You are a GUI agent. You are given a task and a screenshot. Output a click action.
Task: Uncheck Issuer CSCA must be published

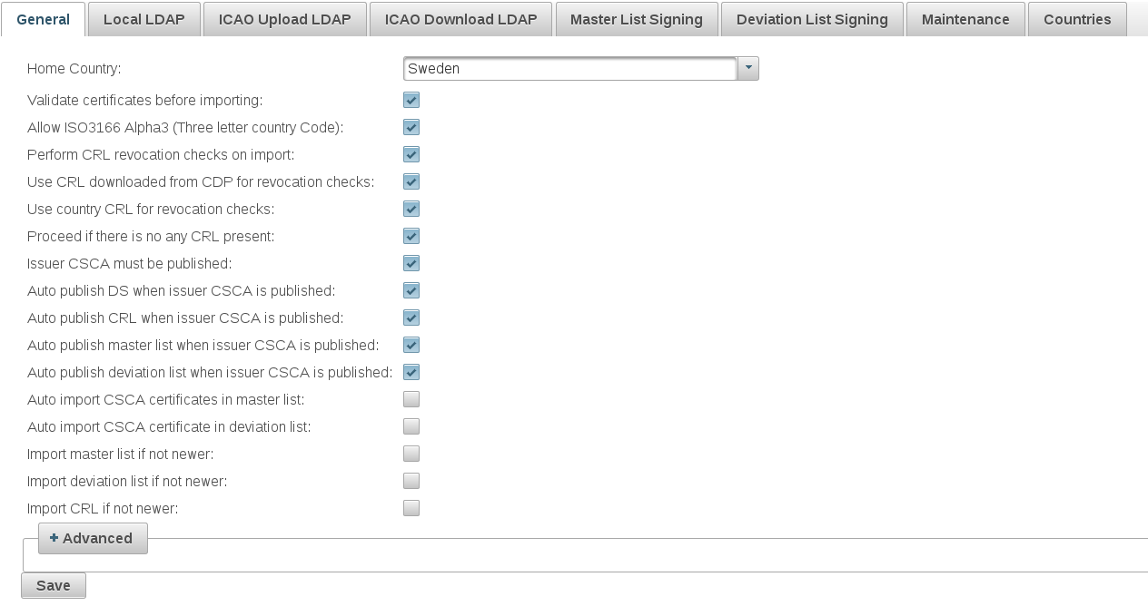point(411,263)
